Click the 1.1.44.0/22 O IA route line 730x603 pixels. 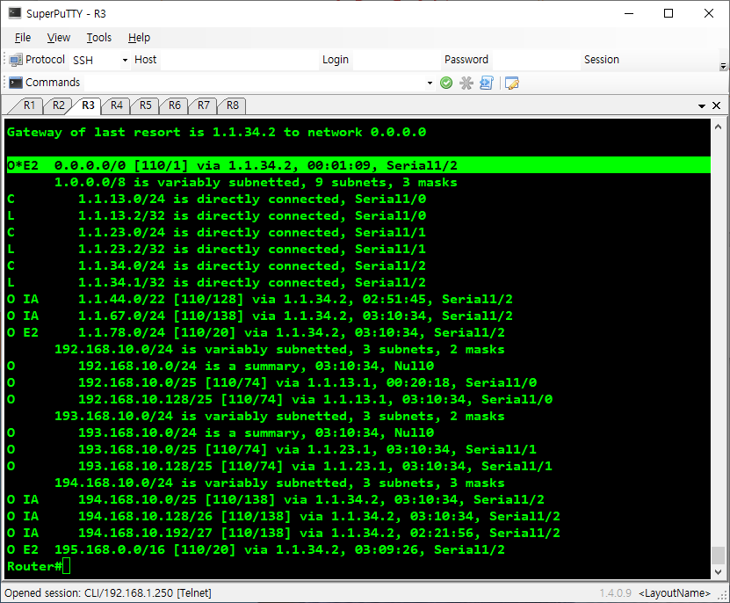click(260, 299)
